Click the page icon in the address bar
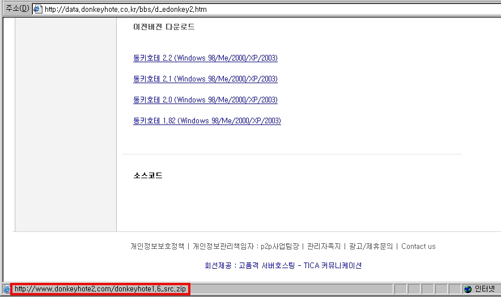 pyautogui.click(x=38, y=8)
